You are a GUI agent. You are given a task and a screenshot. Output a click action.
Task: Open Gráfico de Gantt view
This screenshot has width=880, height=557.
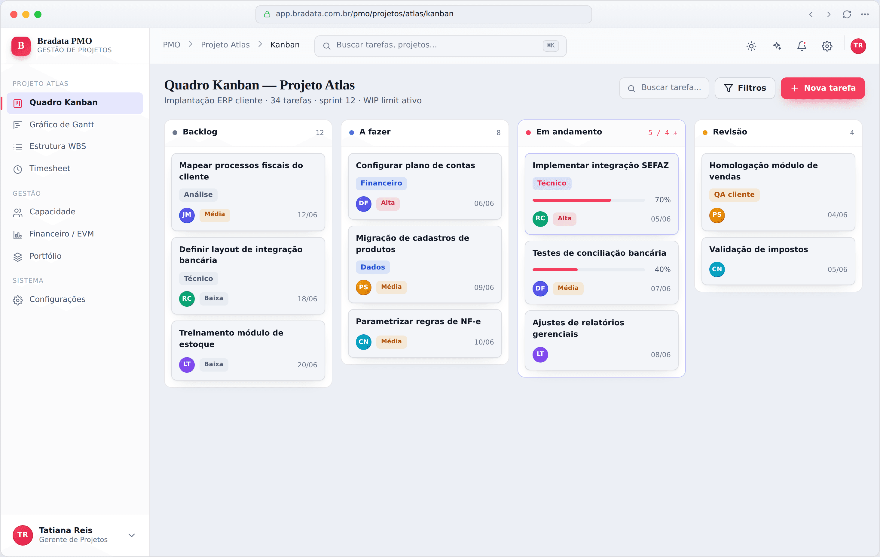coord(75,125)
